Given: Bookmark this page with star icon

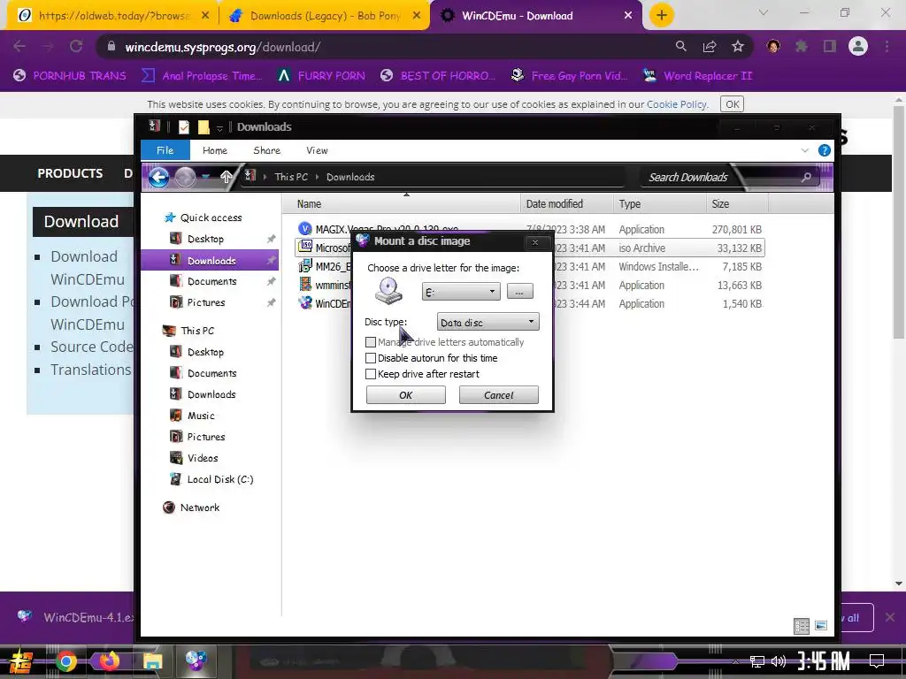Looking at the screenshot, I should click(738, 46).
